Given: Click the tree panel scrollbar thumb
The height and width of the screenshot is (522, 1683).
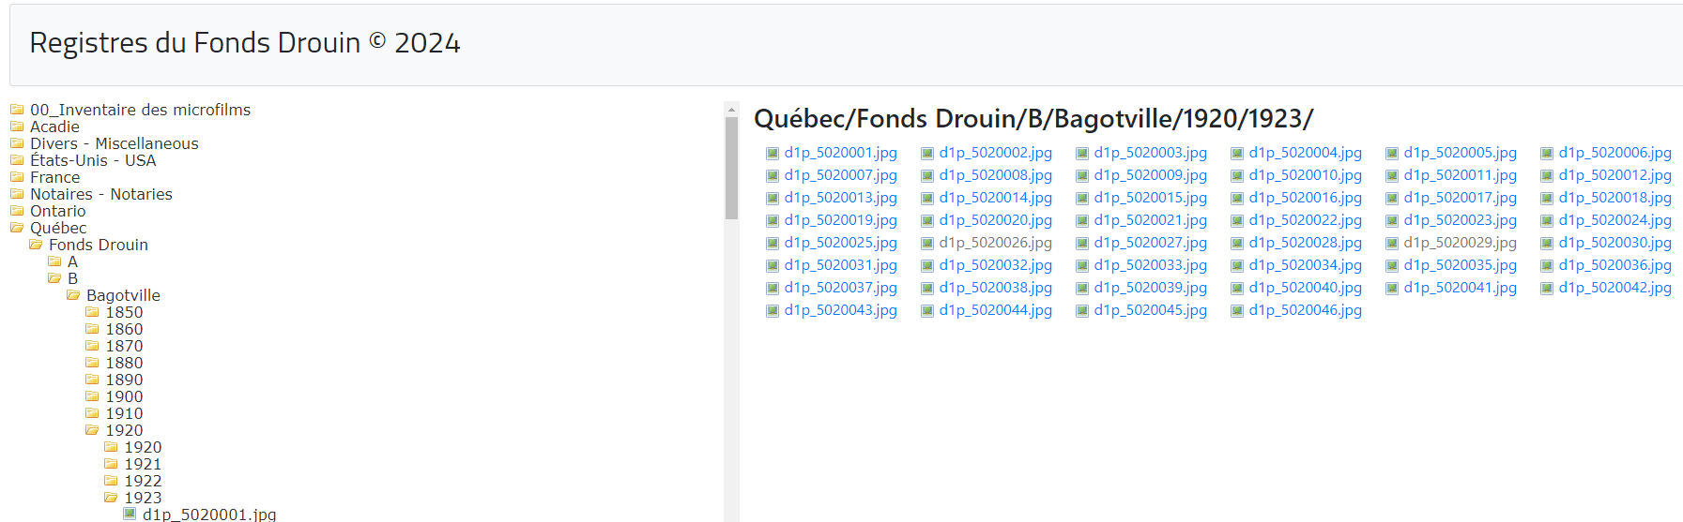Looking at the screenshot, I should [732, 168].
